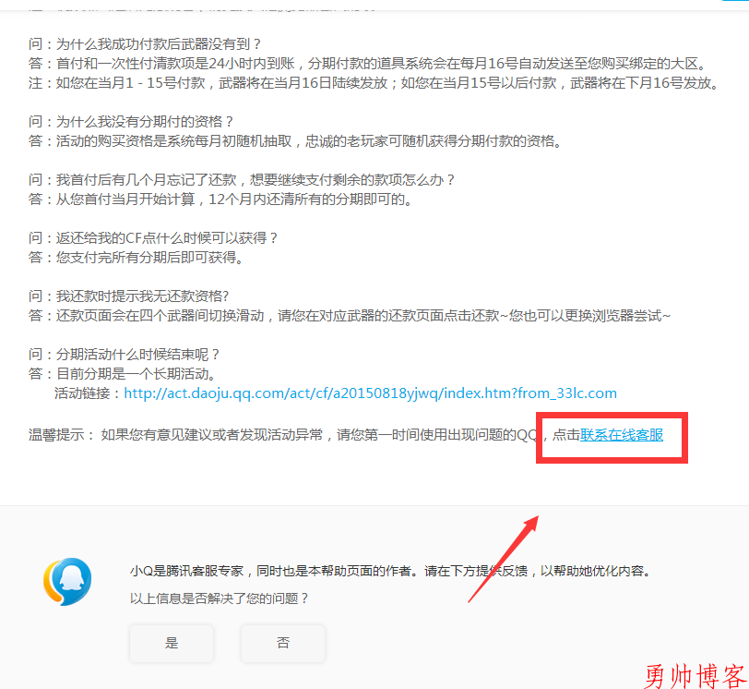Click the 是 feedback button
The image size is (749, 689).
[172, 643]
